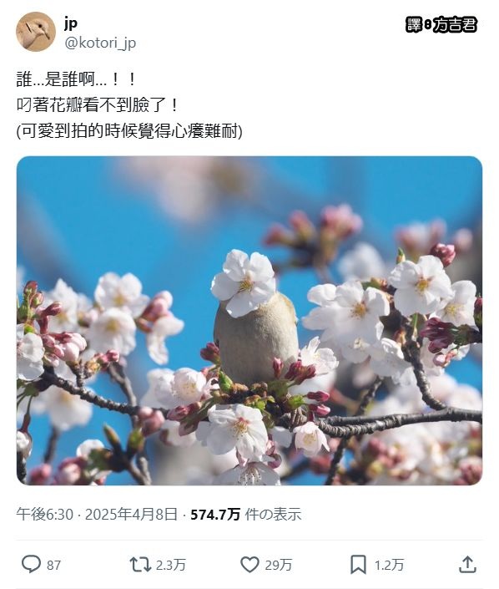Click the parenthetical line about 心癢難耐
This screenshot has height=589, width=499.
point(129,131)
